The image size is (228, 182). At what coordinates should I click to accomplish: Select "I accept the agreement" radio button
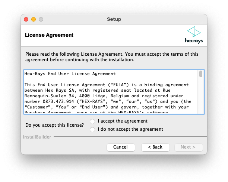[x=92, y=121]
